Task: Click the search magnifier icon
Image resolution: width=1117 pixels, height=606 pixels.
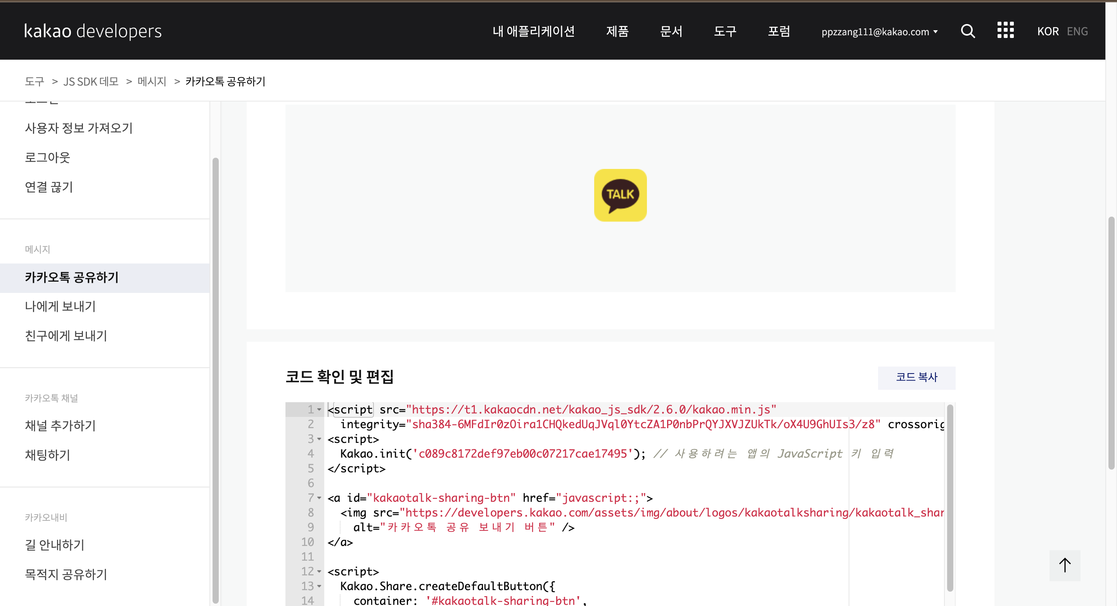Action: pyautogui.click(x=967, y=31)
